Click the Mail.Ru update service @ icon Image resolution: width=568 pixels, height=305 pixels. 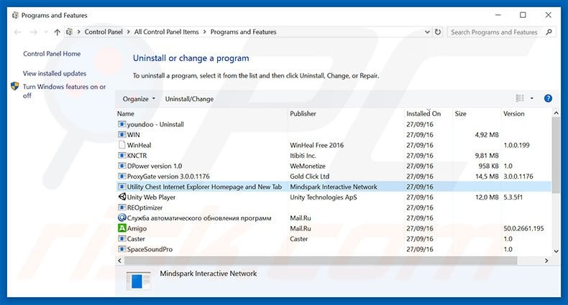click(122, 218)
